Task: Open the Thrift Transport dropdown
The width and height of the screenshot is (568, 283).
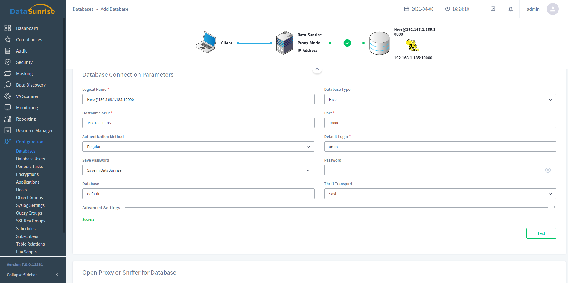Action: pos(440,194)
